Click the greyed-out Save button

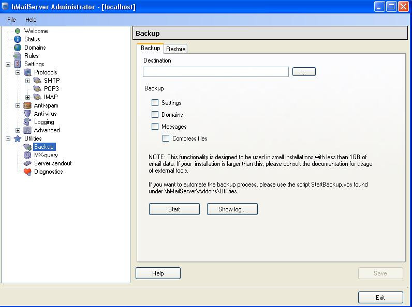[x=380, y=273]
